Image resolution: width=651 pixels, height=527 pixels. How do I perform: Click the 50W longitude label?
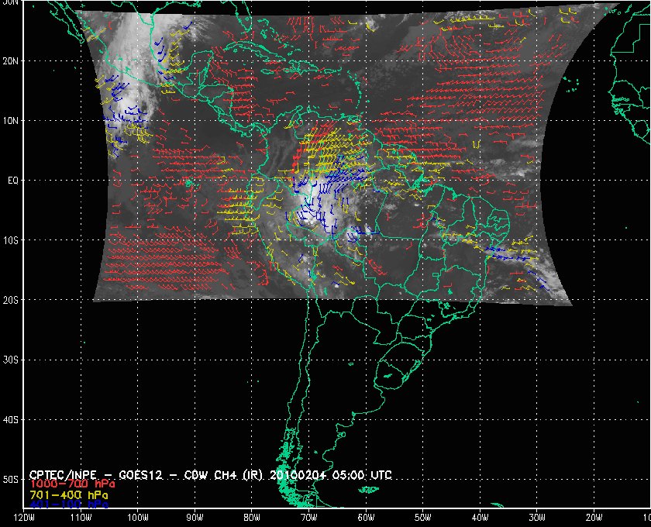click(x=422, y=518)
